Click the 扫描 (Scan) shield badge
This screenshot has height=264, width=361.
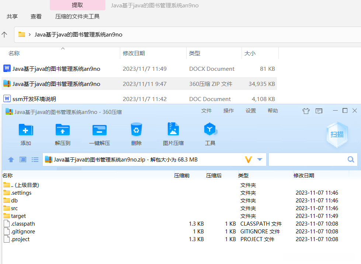(337, 135)
